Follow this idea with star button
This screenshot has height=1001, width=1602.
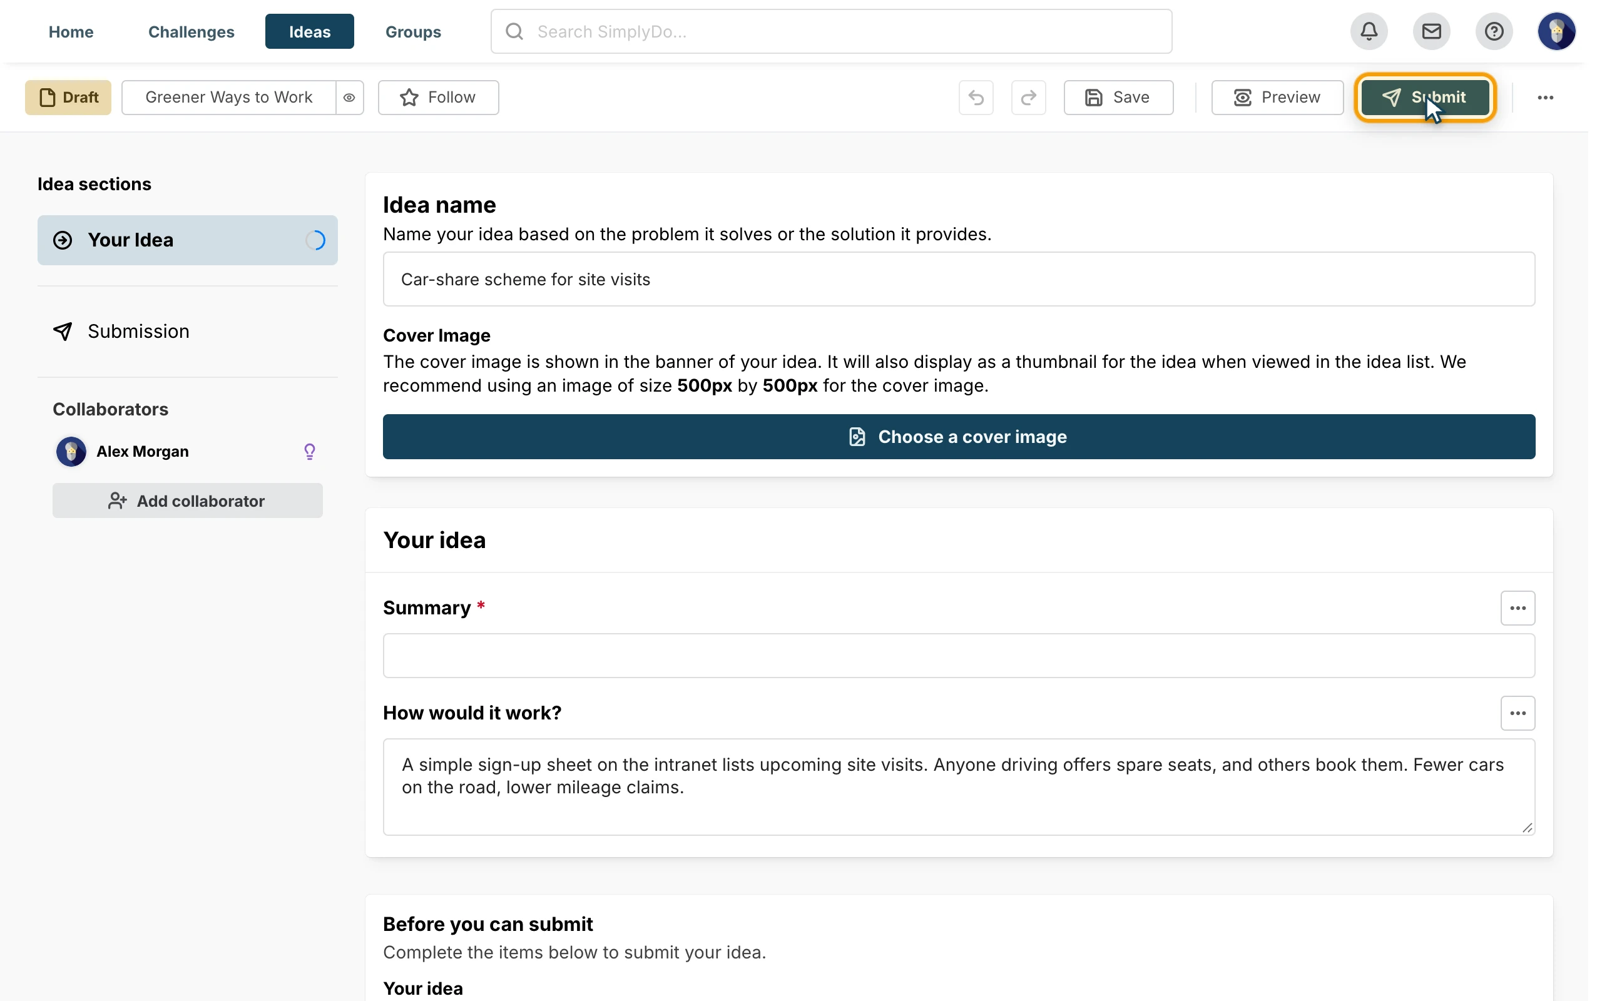tap(438, 98)
